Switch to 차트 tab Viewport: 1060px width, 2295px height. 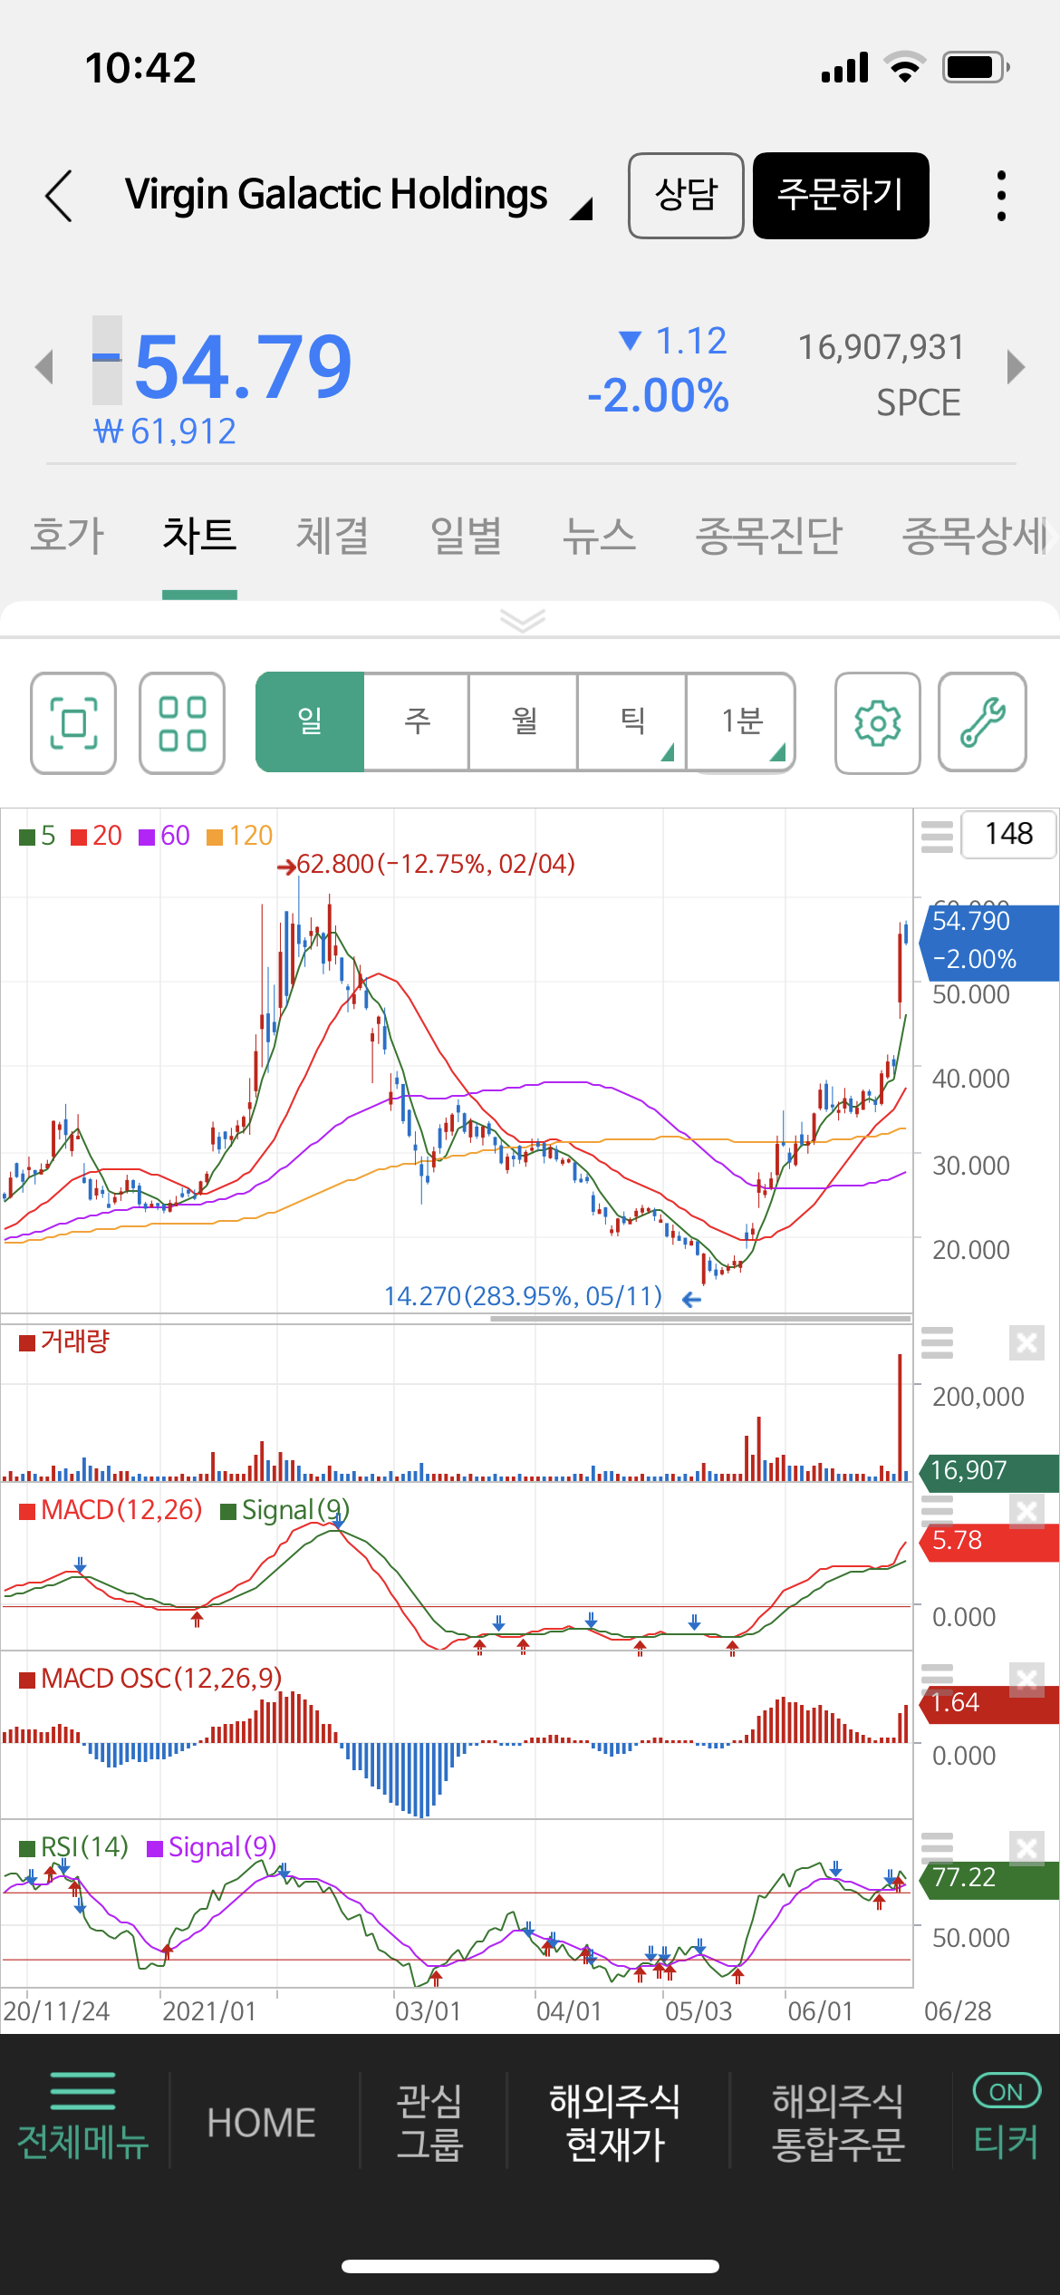(199, 535)
